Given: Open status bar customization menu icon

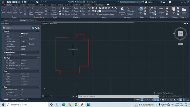Looking at the screenshot, I should [188, 100].
